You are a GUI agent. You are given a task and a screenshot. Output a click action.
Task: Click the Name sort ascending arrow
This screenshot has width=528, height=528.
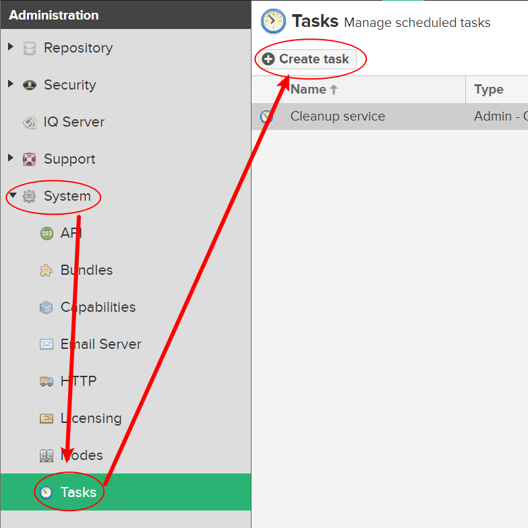(334, 90)
